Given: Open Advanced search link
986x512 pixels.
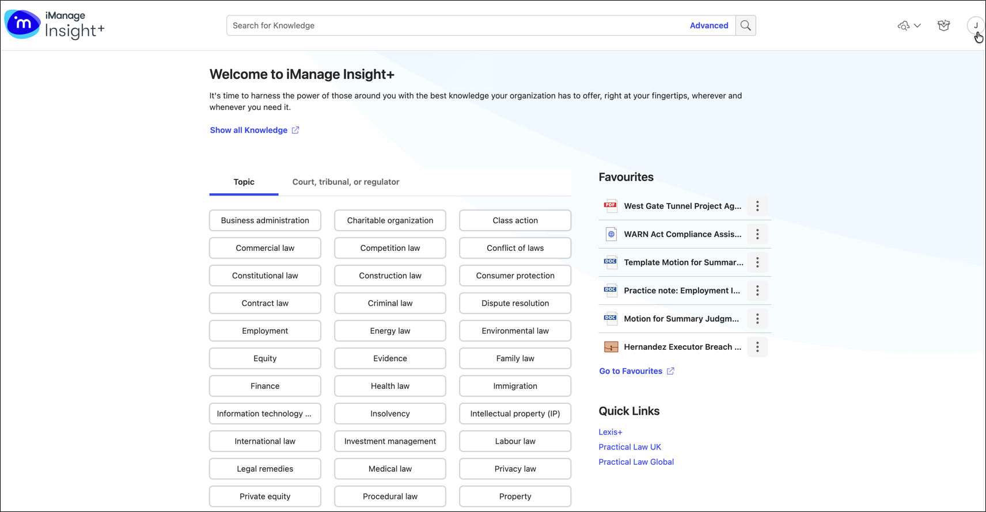Looking at the screenshot, I should pos(709,25).
